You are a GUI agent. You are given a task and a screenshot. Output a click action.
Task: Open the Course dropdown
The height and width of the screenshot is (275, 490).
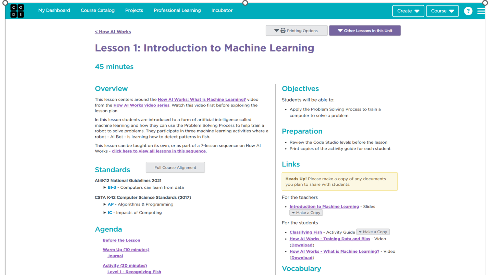pos(442,11)
